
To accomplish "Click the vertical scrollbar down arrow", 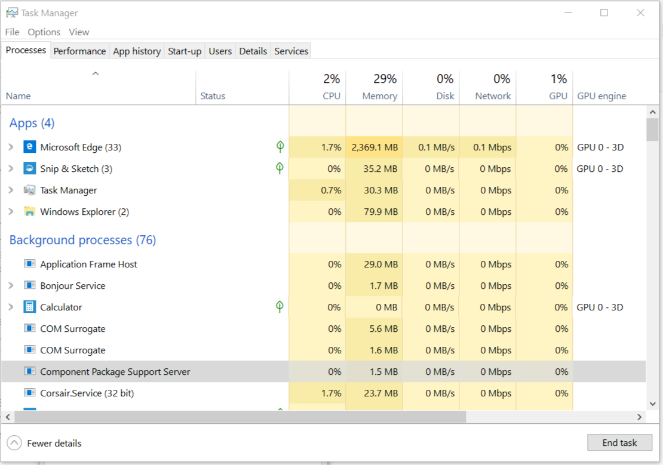I will 652,404.
